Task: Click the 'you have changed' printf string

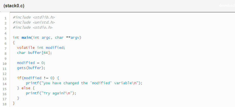Action: [x=90, y=83]
